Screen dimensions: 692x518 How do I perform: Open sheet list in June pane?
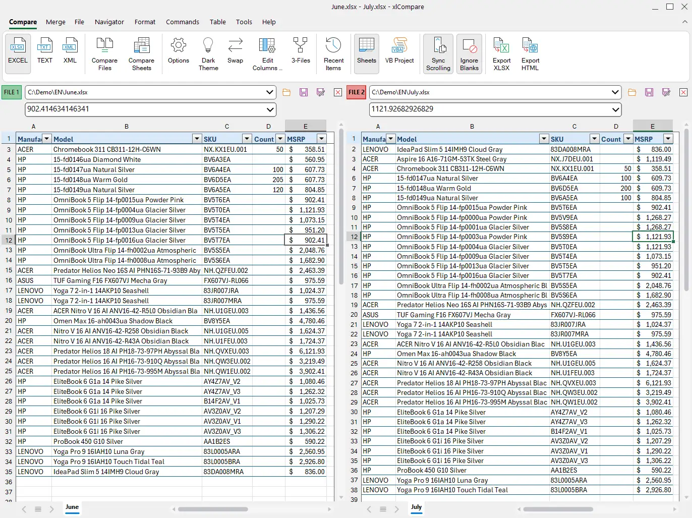[x=38, y=509]
